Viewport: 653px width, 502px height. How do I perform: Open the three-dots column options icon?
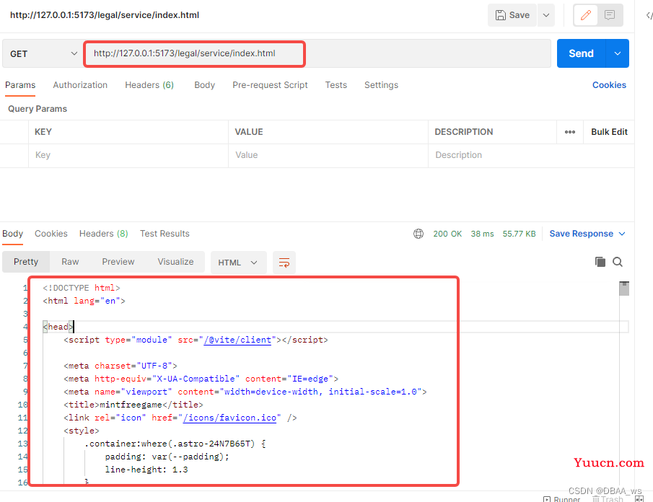click(x=570, y=132)
